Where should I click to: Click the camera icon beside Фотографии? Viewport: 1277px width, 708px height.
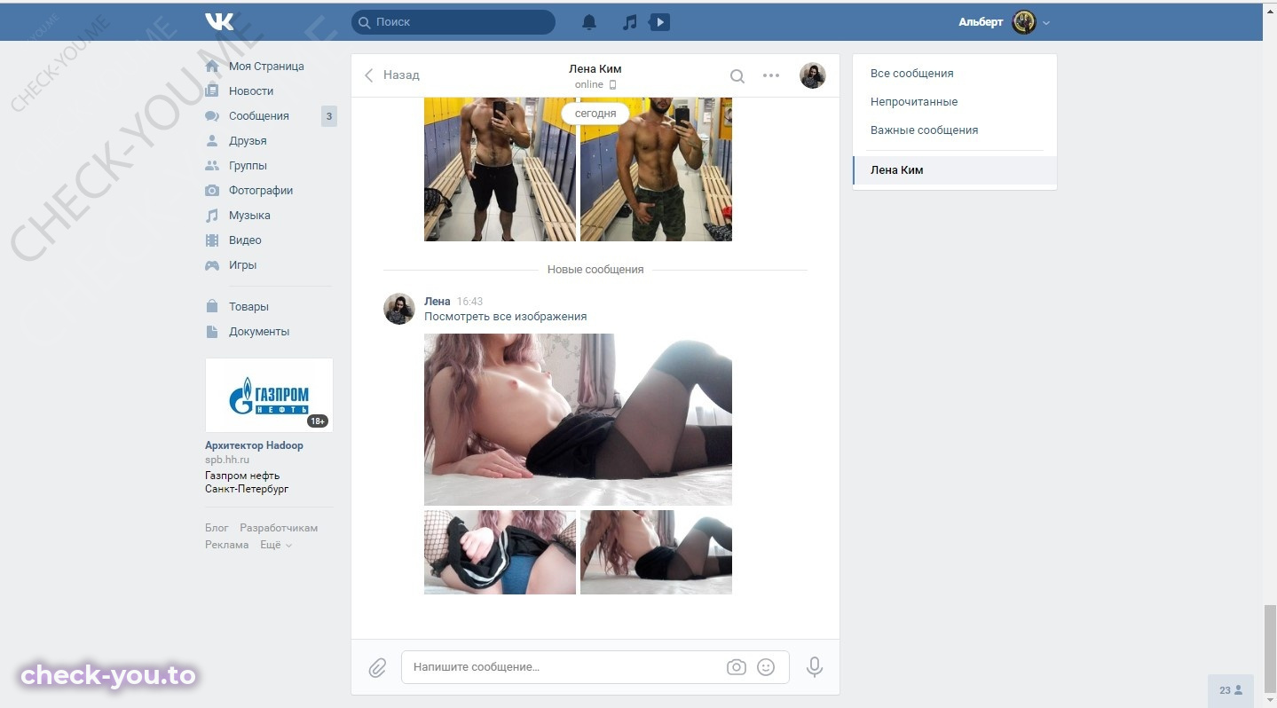pos(212,191)
